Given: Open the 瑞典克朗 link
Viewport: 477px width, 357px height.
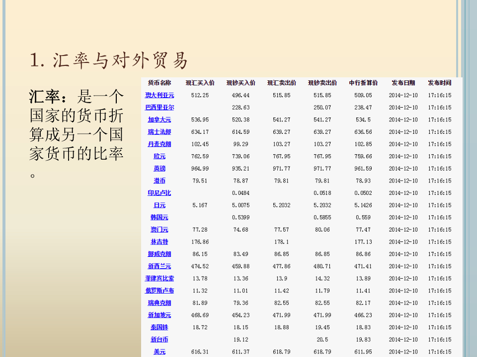Looking at the screenshot, I should tap(159, 303).
